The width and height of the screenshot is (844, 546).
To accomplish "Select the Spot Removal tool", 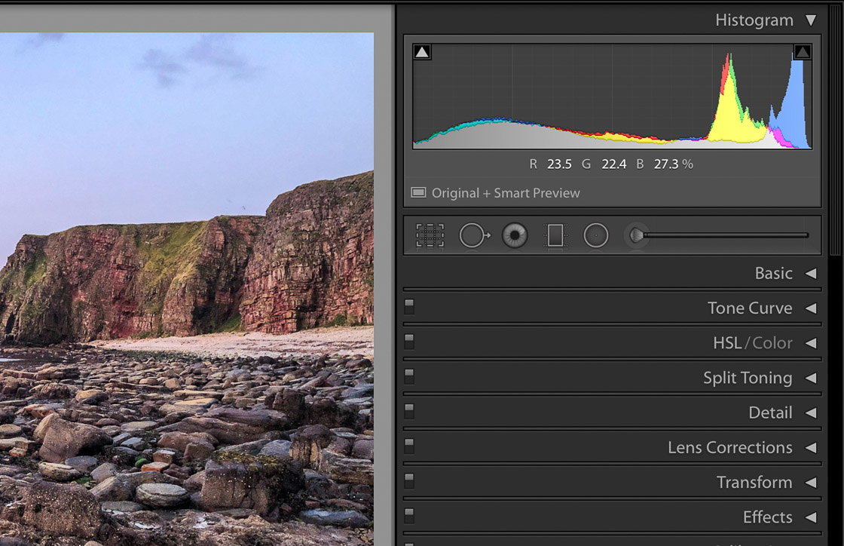I will (x=473, y=235).
